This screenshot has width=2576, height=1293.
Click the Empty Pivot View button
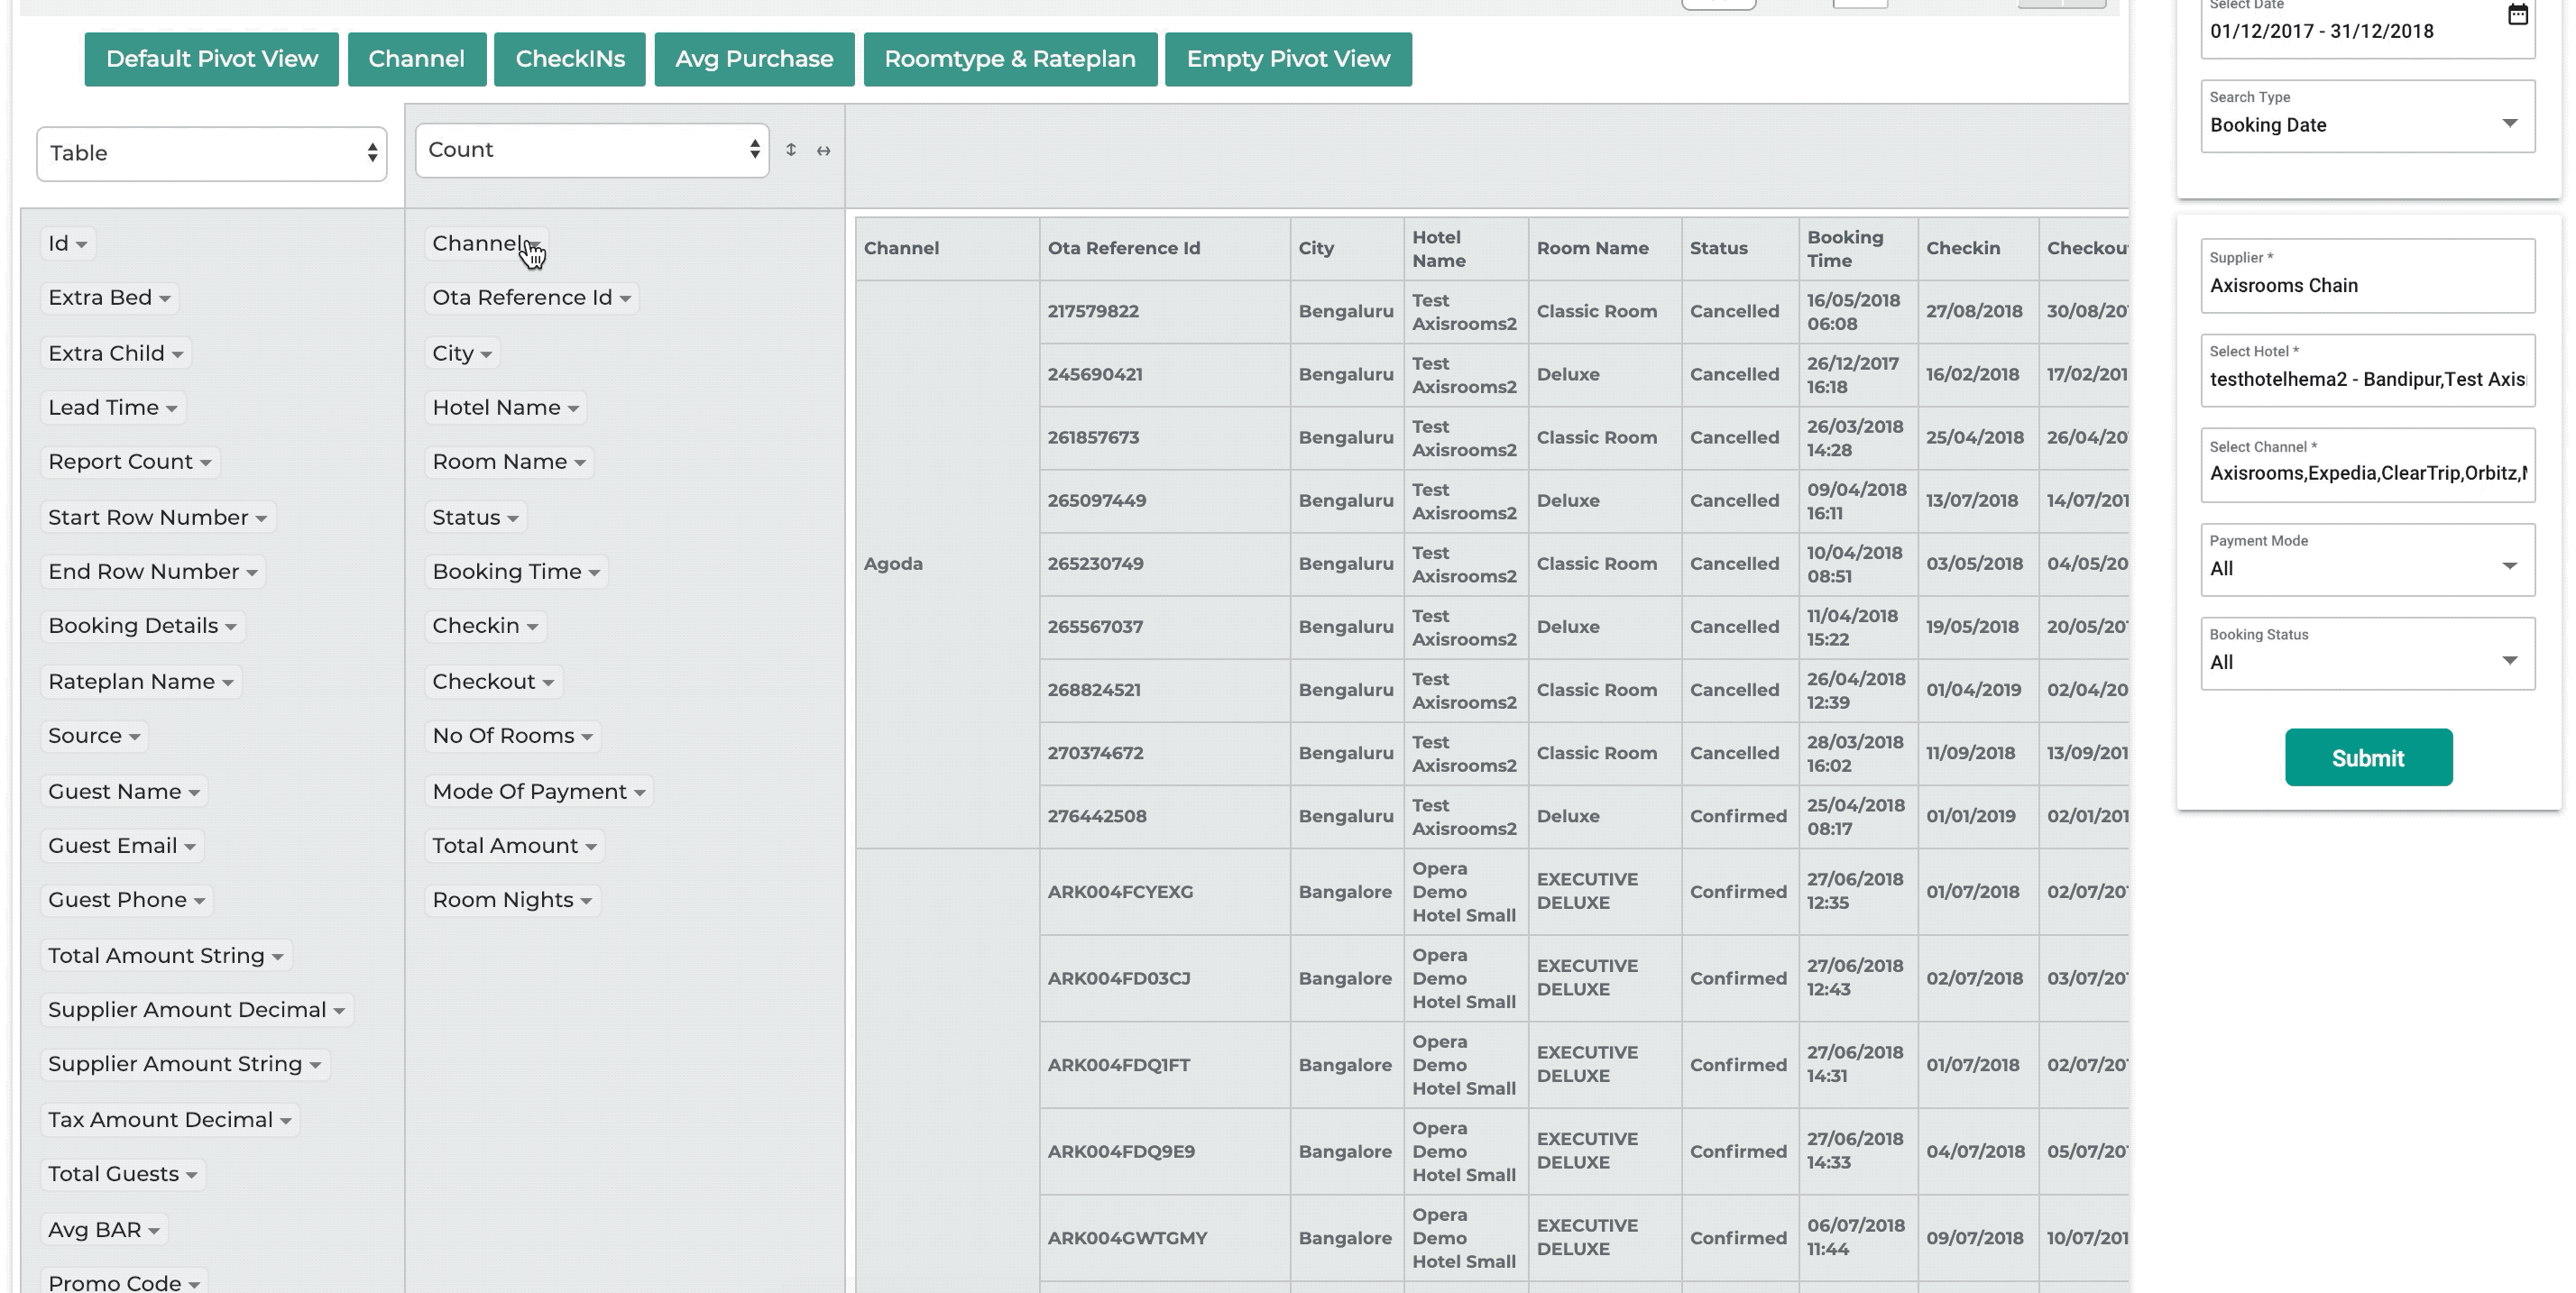coord(1287,59)
